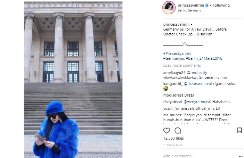Open princessyahrini profile picture avatar

tap(169, 8)
